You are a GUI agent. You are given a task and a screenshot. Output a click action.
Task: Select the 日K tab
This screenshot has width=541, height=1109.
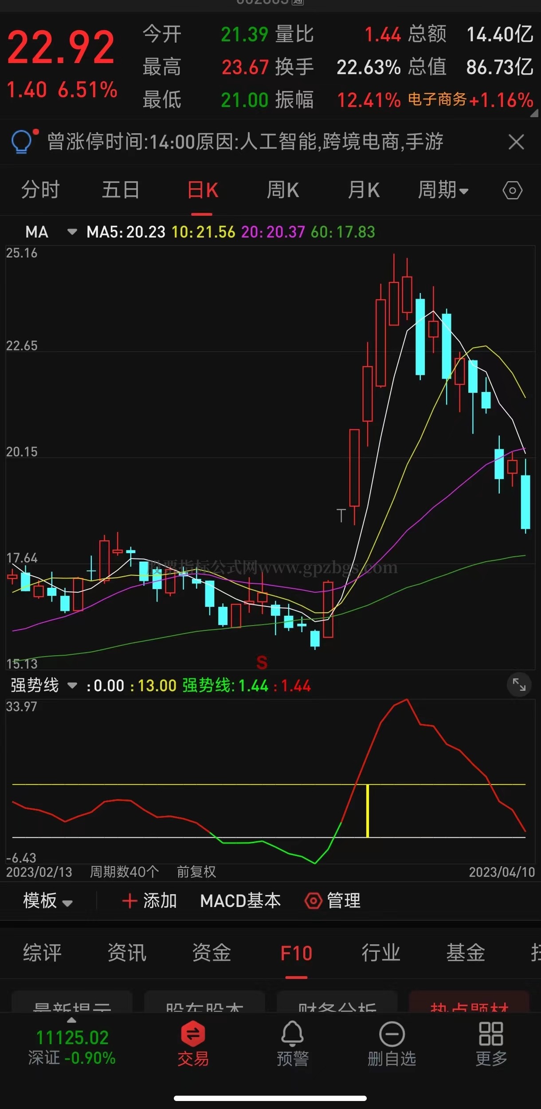tap(202, 190)
